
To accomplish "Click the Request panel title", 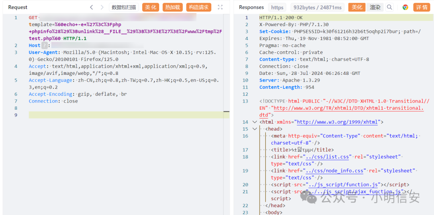I will coord(18,8).
